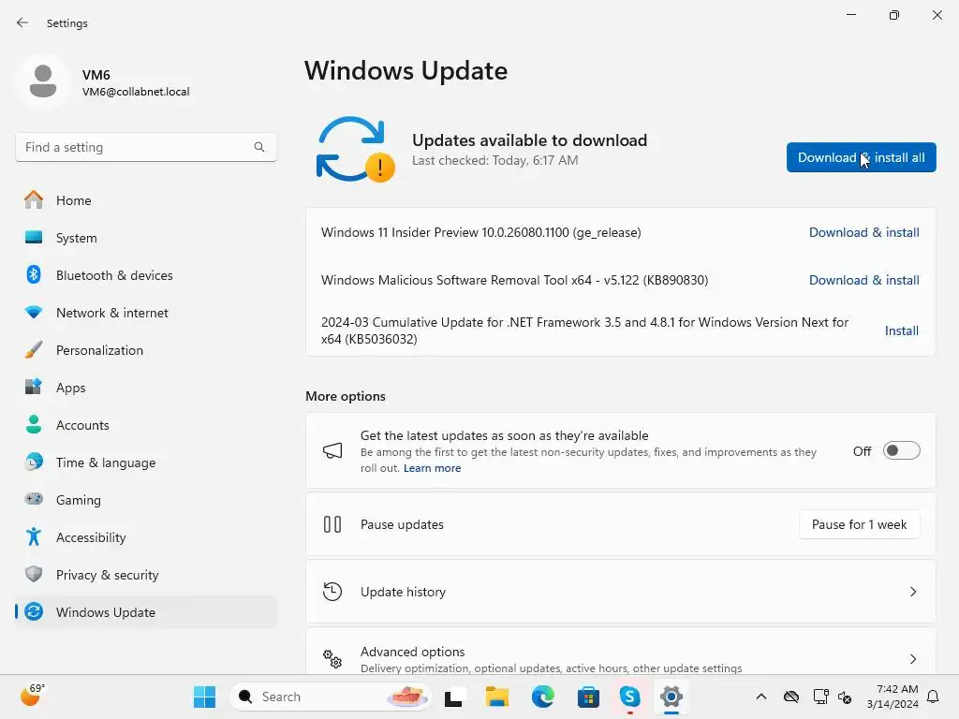This screenshot has width=959, height=719.
Task: Open the notification bell in system tray
Action: click(x=934, y=697)
